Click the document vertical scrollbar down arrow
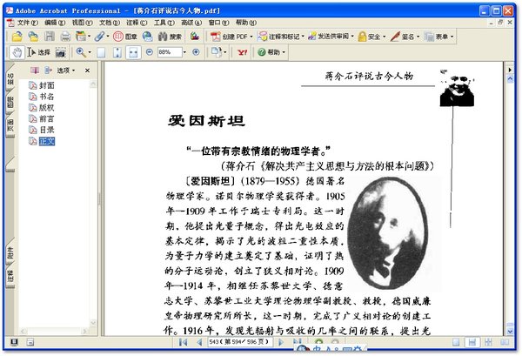522x356 pixels. click(x=510, y=332)
